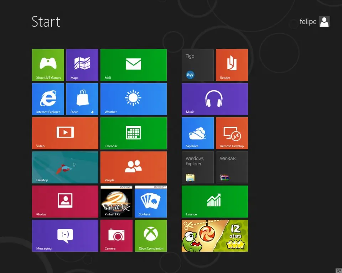Open the Tigo tile

coord(198,65)
